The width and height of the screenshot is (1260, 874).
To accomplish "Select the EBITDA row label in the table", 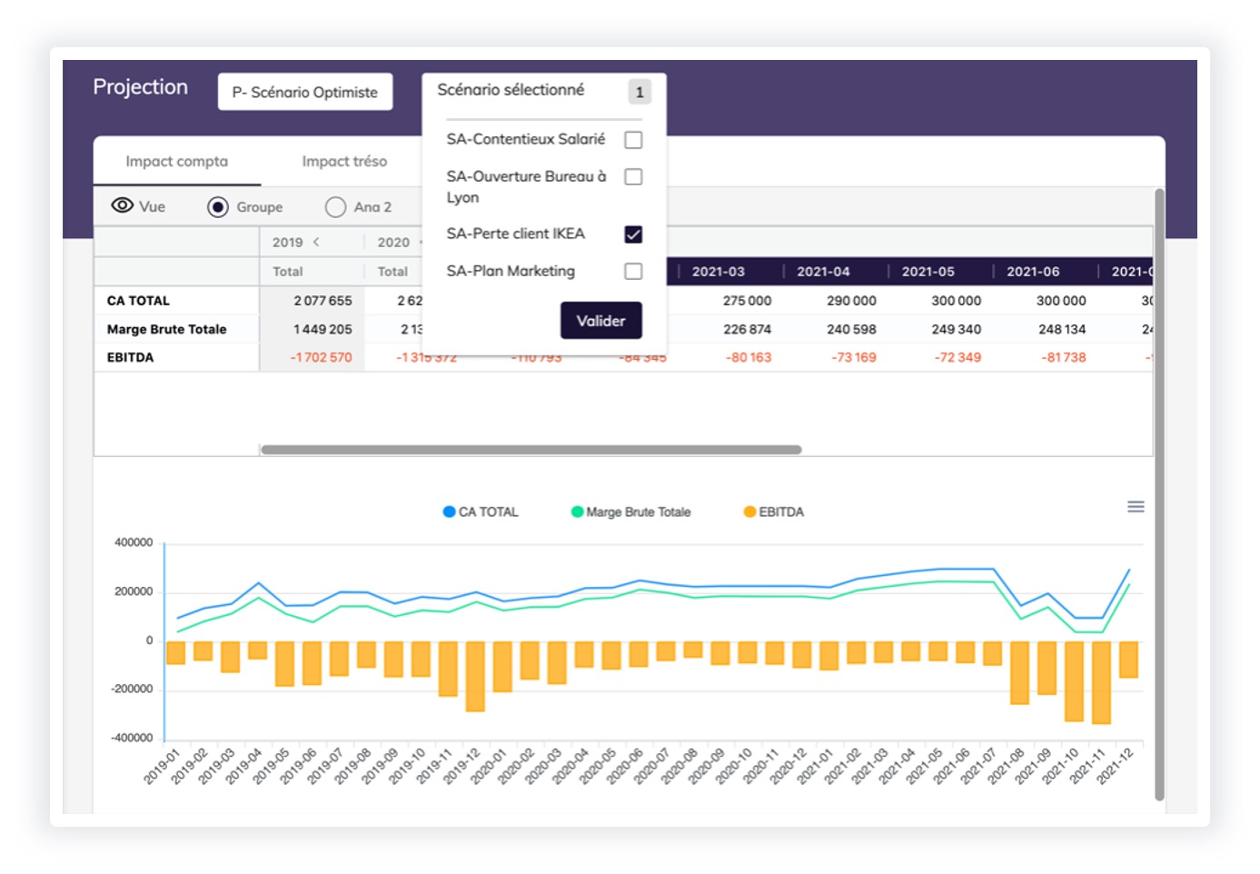I will pos(131,357).
